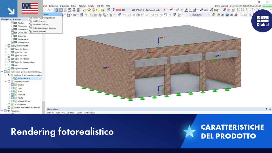Select the filter funnel icon in second toolbar
The width and height of the screenshot is (272, 153).
pyautogui.click(x=119, y=15)
